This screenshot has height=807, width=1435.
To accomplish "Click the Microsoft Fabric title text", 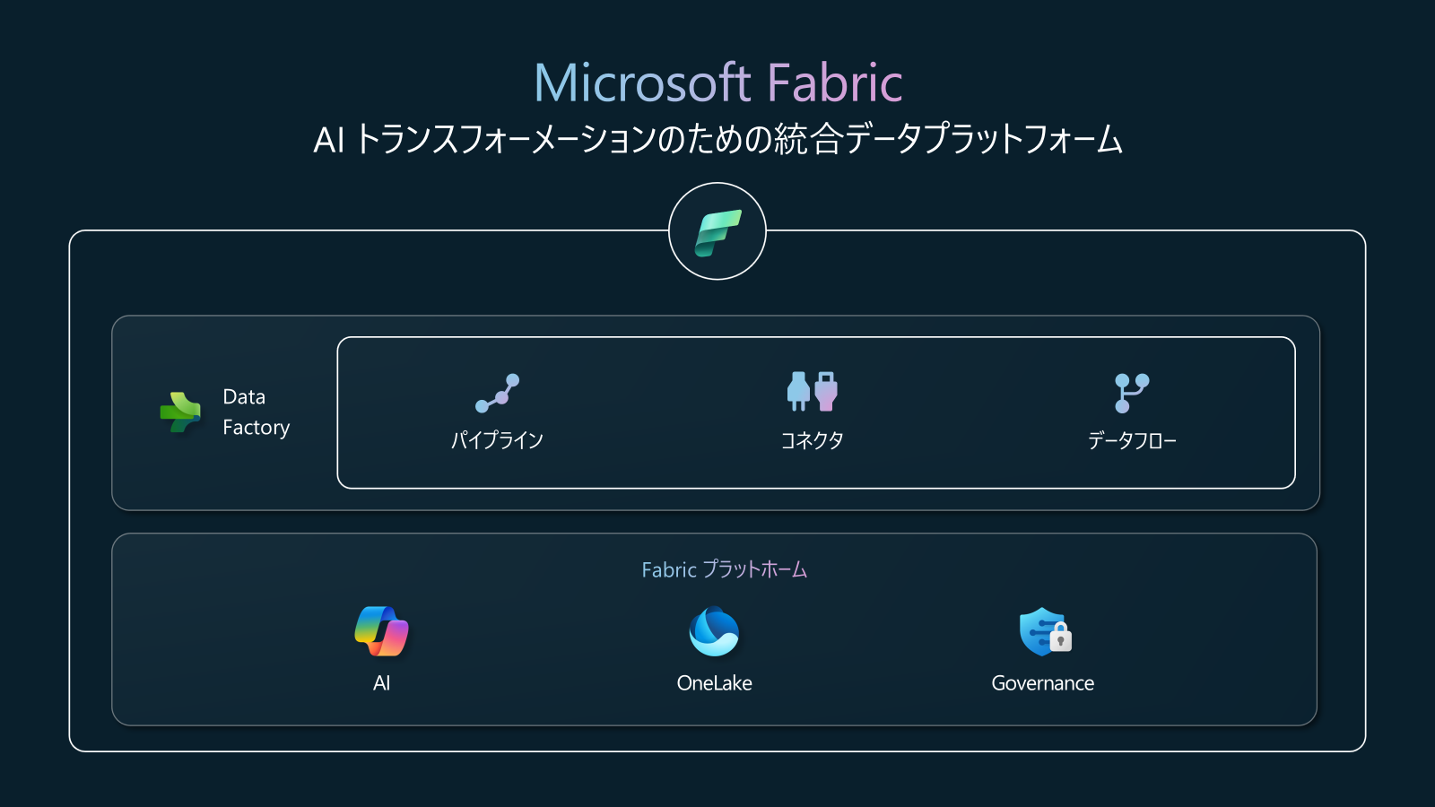I will click(x=718, y=82).
